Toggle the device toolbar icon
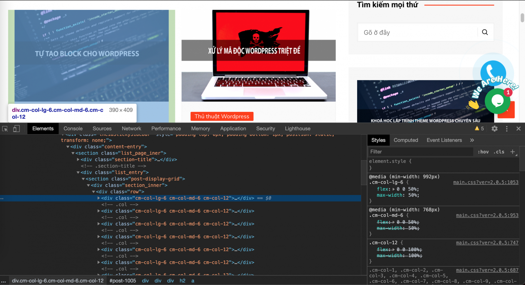This screenshot has width=525, height=285. (x=16, y=129)
